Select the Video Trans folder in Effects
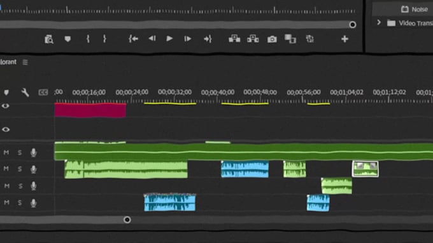This screenshot has height=243, width=433. click(410, 23)
